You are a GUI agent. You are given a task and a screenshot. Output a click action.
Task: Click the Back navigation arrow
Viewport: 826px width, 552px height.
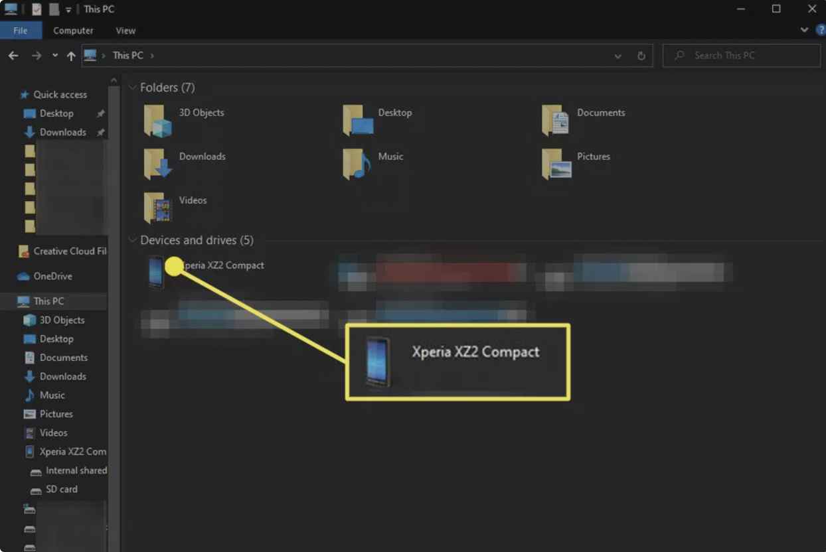coord(13,56)
